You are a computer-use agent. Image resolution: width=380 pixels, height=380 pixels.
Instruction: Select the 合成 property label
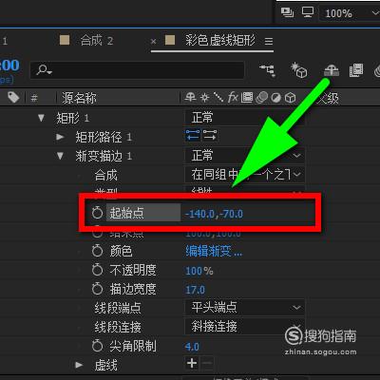tap(105, 175)
